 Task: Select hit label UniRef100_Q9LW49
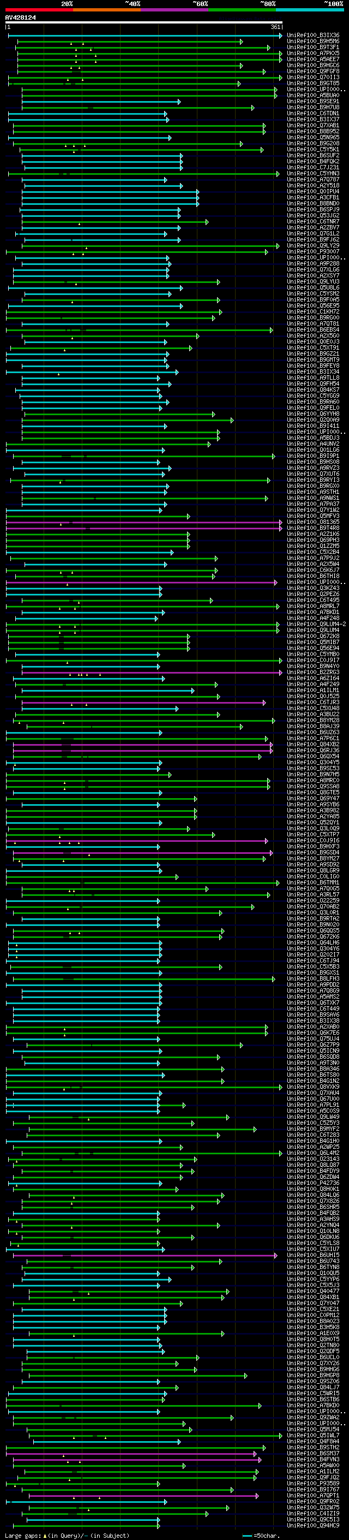[313, 1117]
